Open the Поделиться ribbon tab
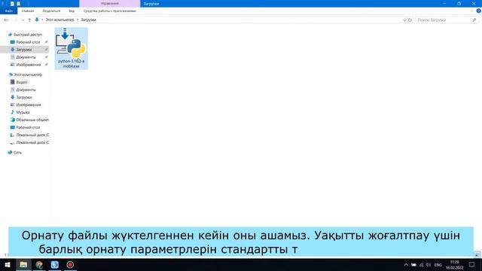This screenshot has width=482, height=271. pyautogui.click(x=51, y=11)
